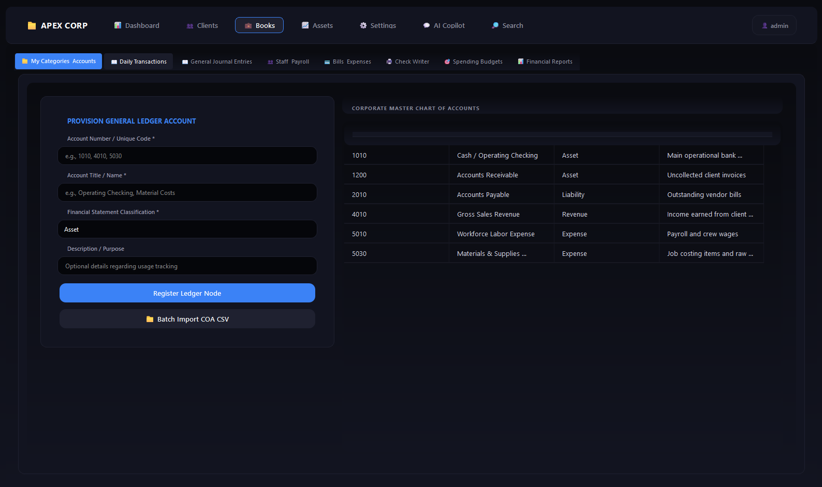This screenshot has height=487, width=822.
Task: Switch to Spending Budgets tab
Action: (x=474, y=62)
